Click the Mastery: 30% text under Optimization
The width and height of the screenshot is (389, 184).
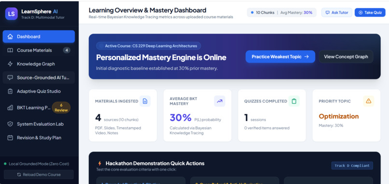(331, 126)
